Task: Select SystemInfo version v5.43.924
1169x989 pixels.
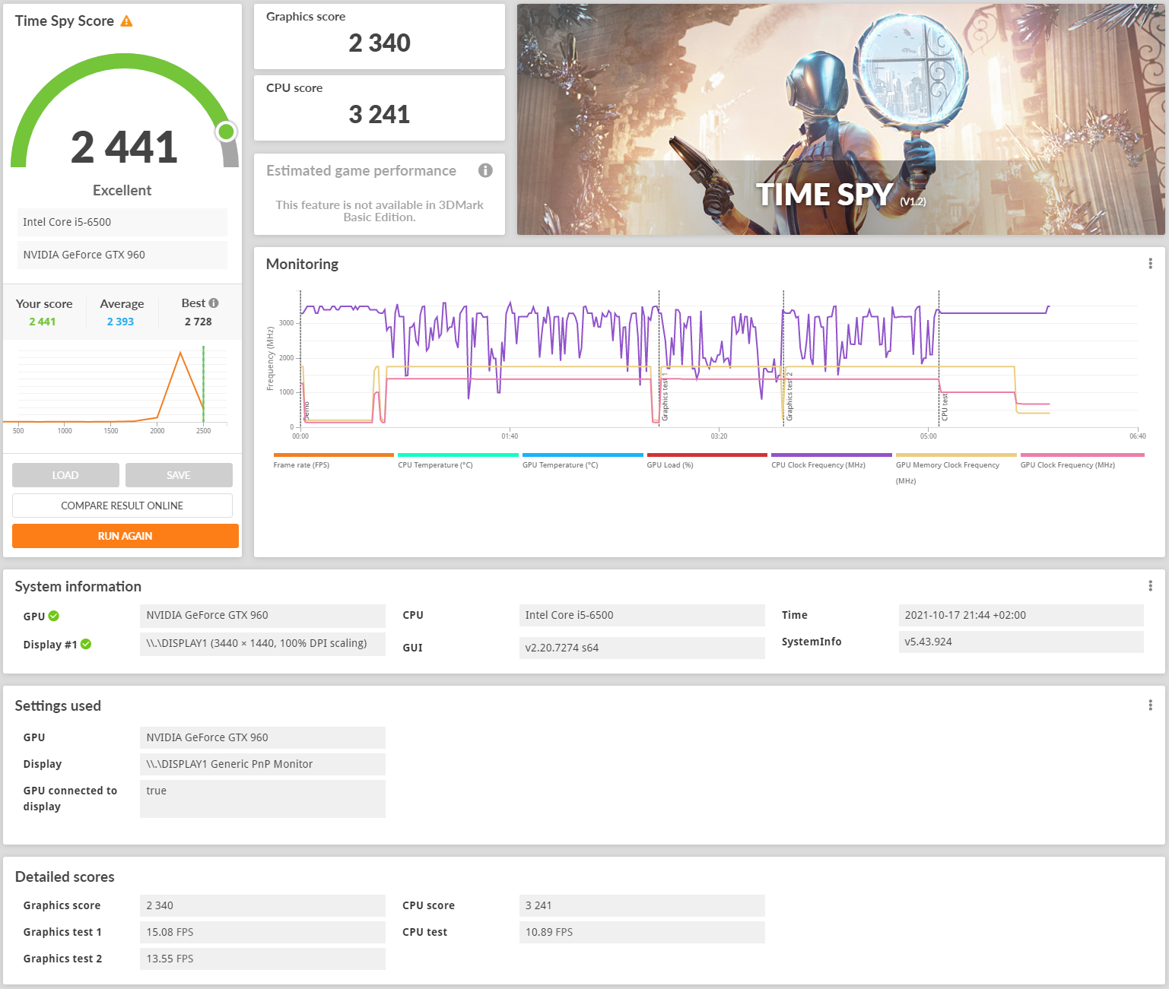Action: [1021, 642]
